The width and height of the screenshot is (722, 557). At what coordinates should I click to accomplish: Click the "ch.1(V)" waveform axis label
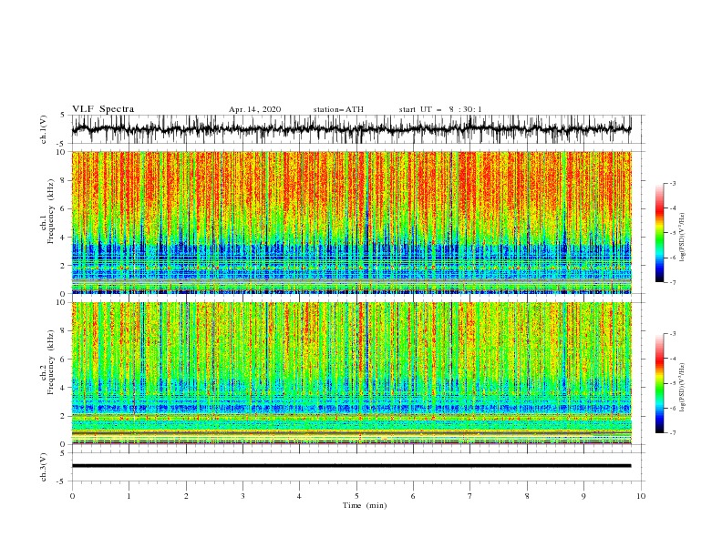(44, 129)
